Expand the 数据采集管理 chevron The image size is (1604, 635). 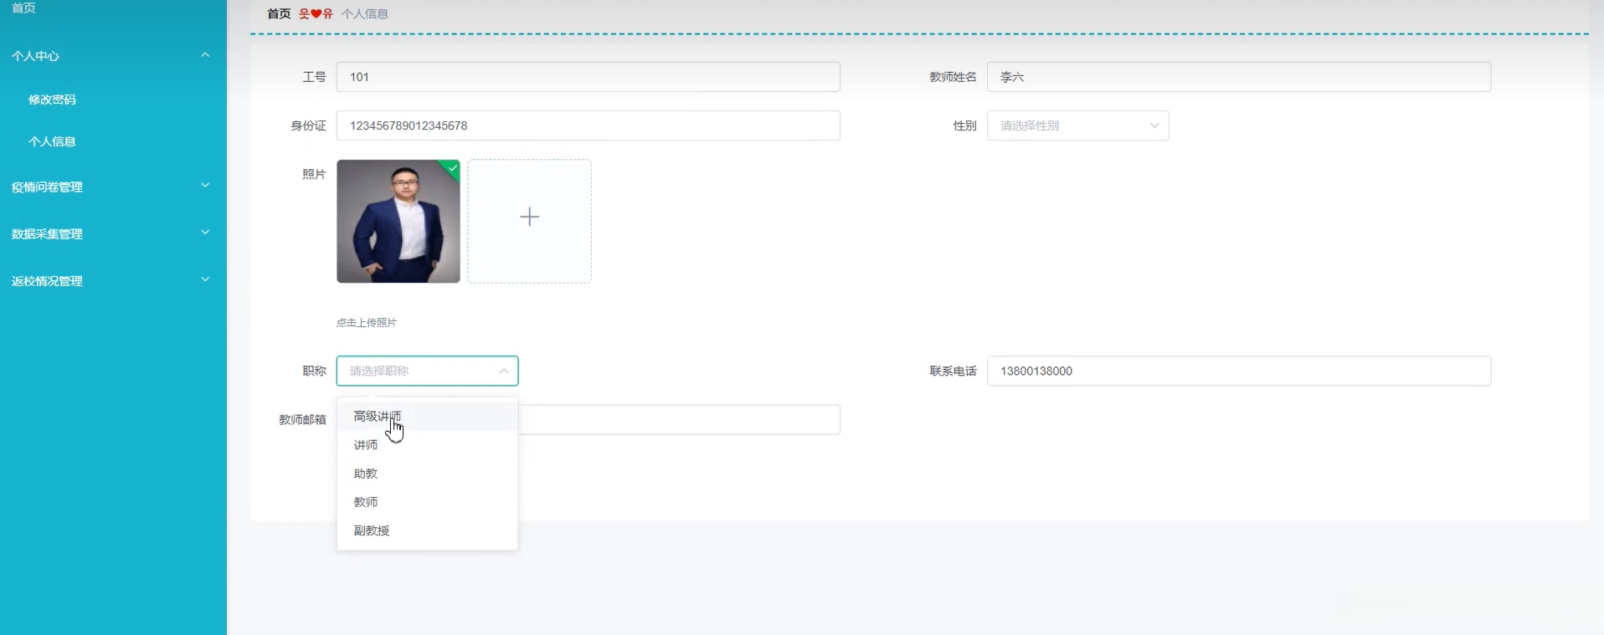click(x=205, y=233)
